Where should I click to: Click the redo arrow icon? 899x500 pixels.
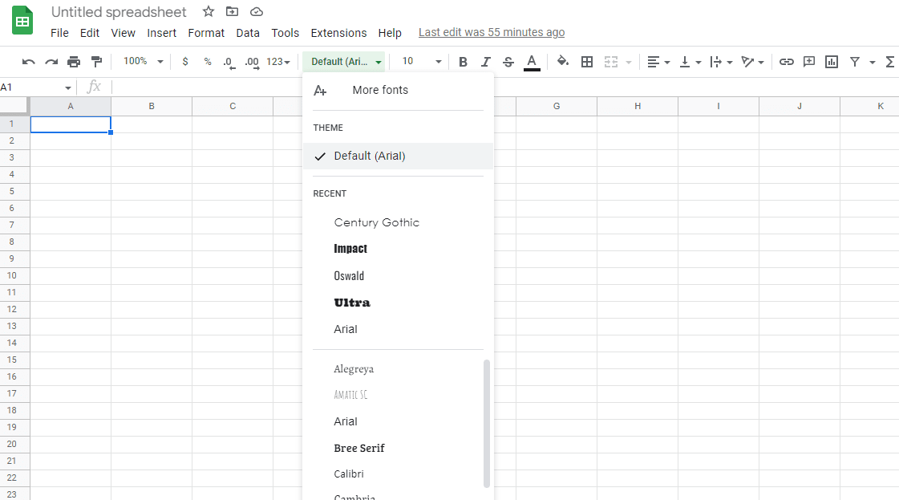[x=51, y=62]
